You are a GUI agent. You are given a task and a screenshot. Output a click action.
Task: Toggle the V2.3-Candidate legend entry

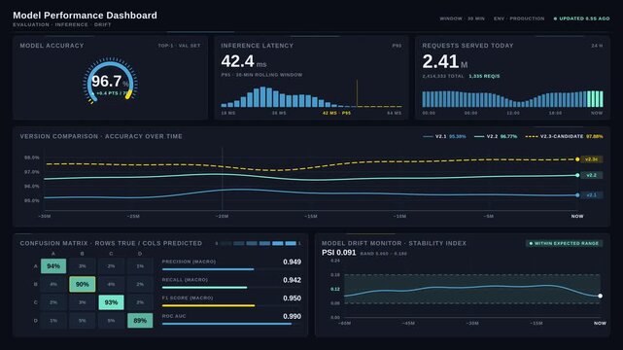[x=564, y=137]
